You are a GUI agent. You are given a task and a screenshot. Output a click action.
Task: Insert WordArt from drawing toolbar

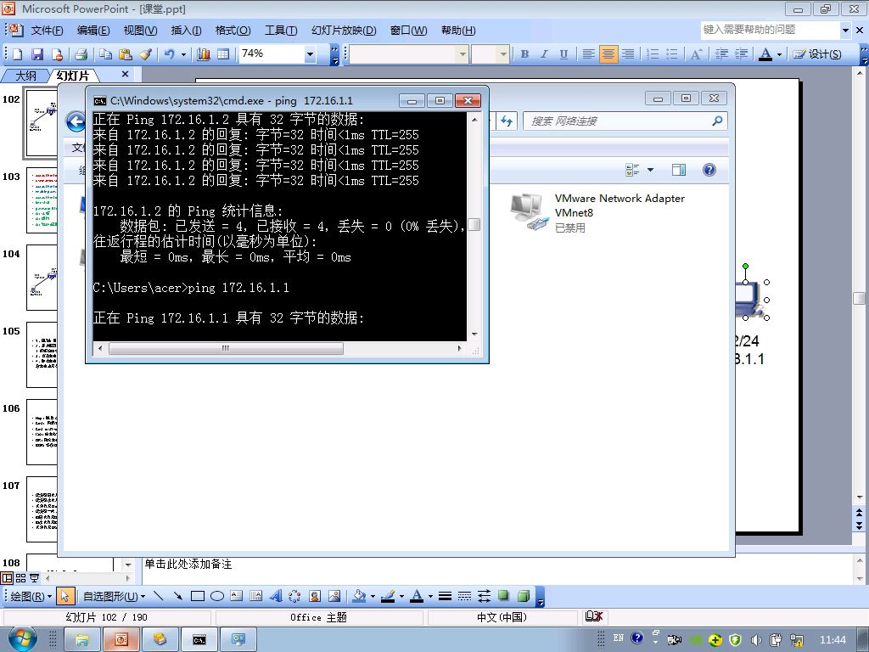point(276,596)
